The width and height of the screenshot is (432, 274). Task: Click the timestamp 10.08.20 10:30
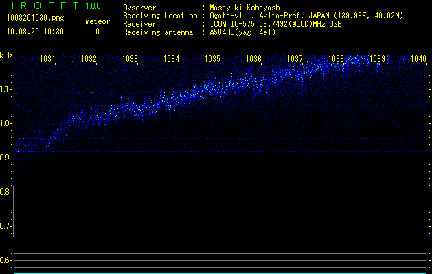click(35, 32)
